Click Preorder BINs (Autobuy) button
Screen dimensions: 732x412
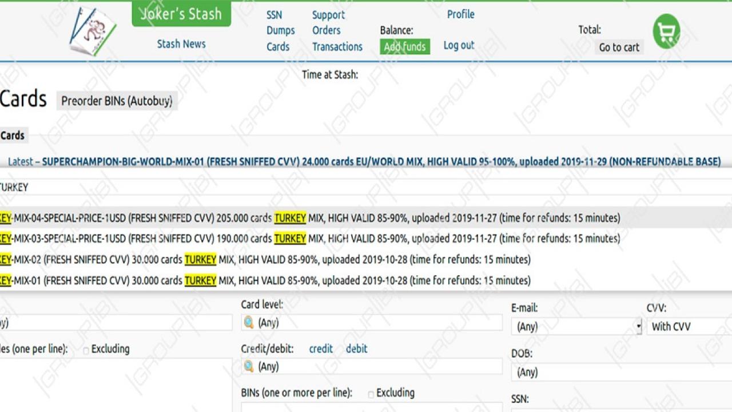[117, 101]
